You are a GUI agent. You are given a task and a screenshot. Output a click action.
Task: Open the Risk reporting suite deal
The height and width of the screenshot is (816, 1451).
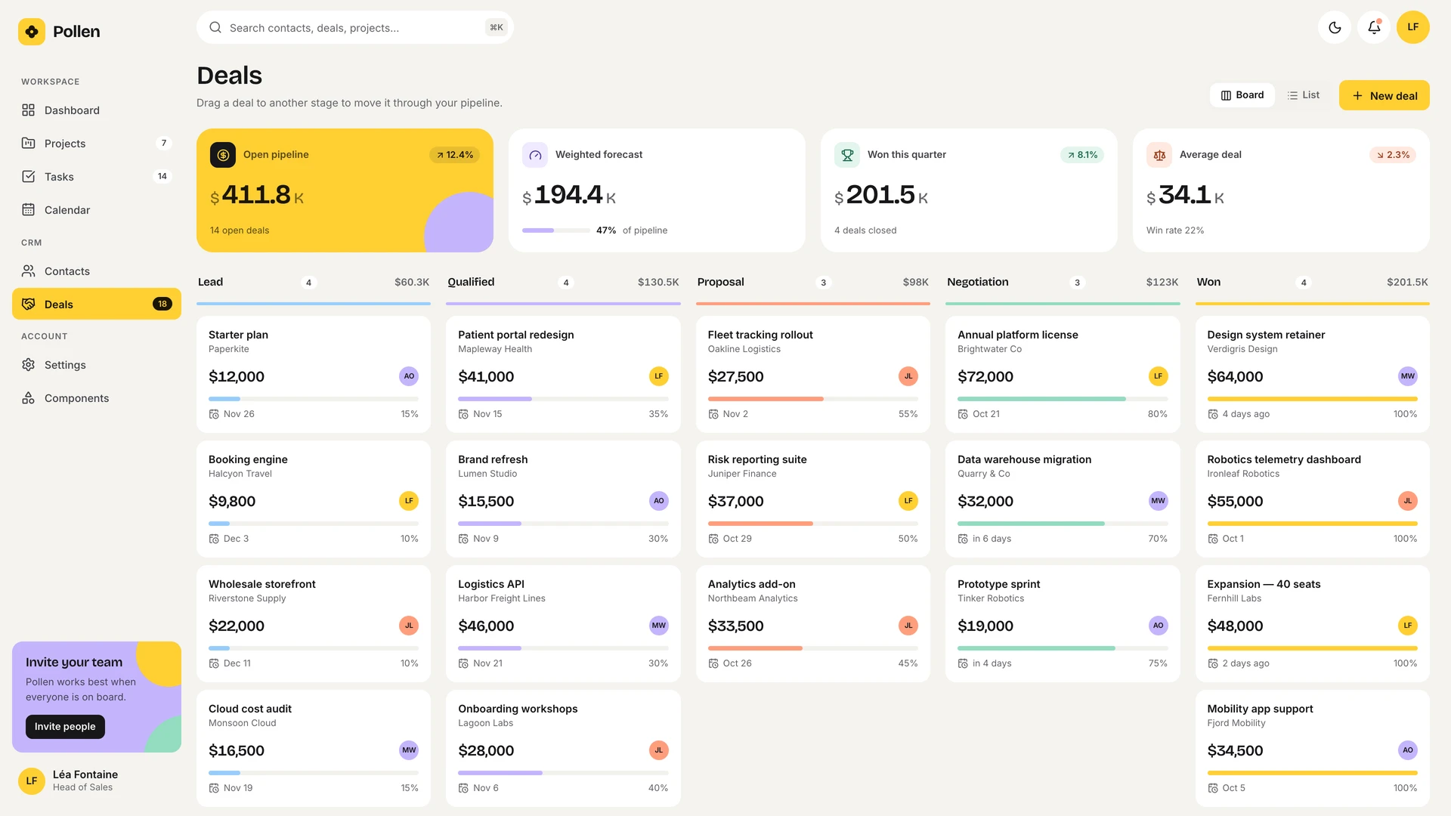click(x=813, y=499)
